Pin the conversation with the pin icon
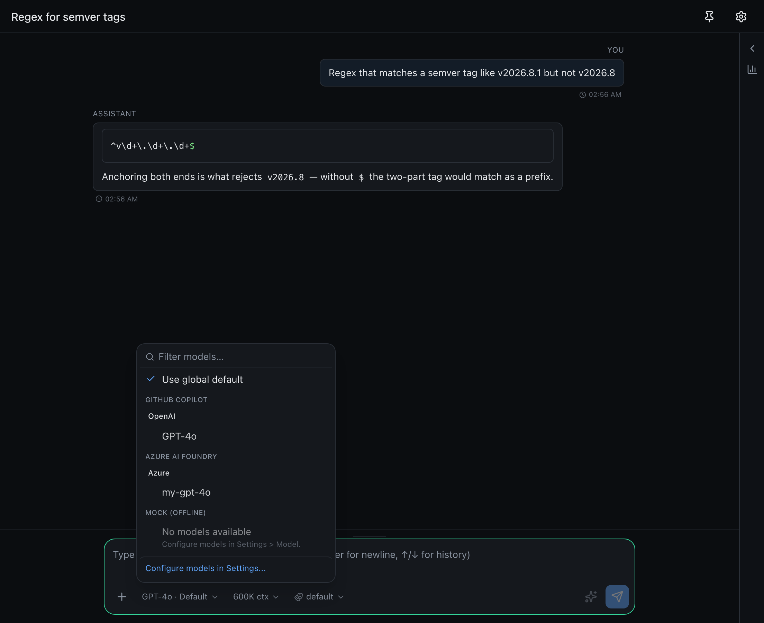 point(709,17)
